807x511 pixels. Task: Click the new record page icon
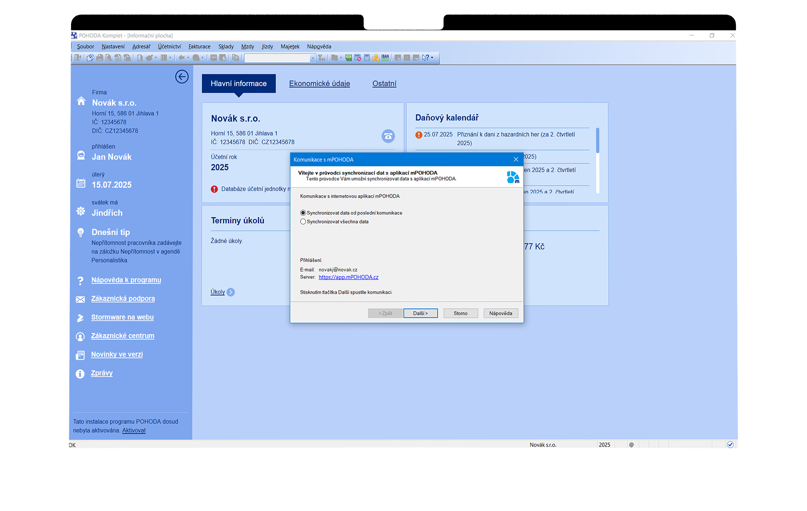coord(140,58)
